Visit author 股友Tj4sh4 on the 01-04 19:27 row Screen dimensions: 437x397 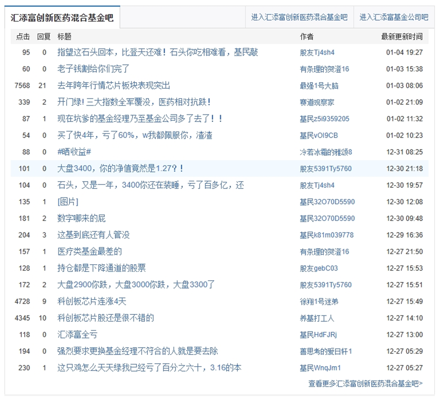pyautogui.click(x=317, y=52)
